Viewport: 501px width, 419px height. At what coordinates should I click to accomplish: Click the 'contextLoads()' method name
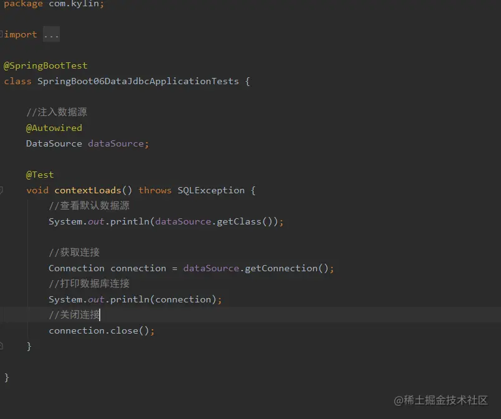pyautogui.click(x=93, y=191)
